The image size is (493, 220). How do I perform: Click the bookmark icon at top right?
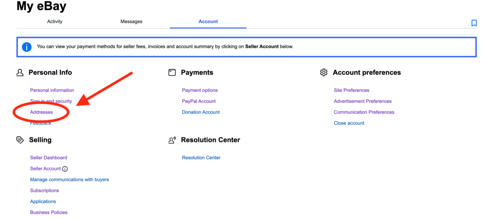pos(474,23)
